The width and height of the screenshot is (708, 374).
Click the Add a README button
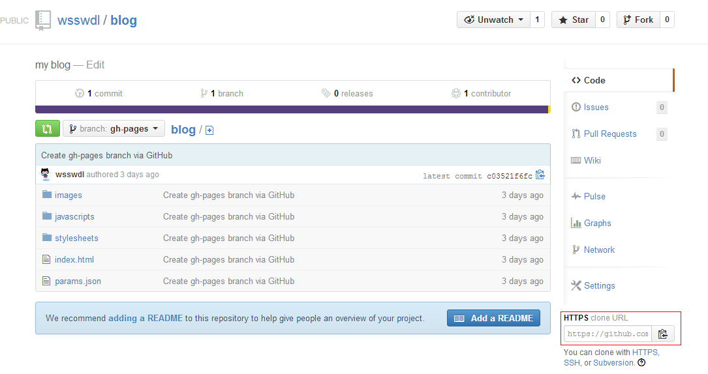(493, 318)
